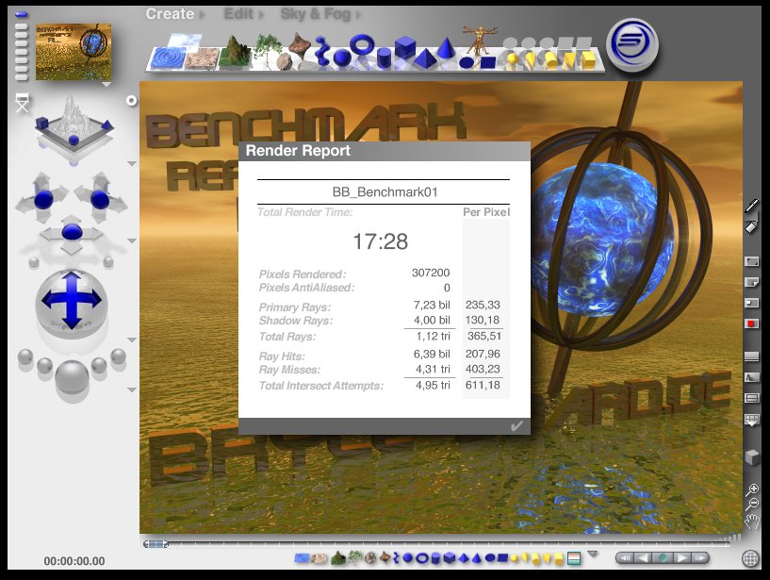Image resolution: width=770 pixels, height=580 pixels.
Task: Click the timeline scrubber handle
Action: (x=156, y=544)
